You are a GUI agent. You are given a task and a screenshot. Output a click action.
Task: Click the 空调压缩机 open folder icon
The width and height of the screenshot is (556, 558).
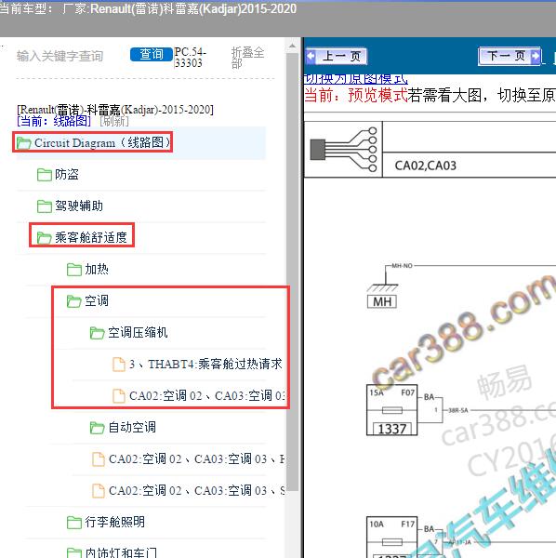pyautogui.click(x=97, y=333)
